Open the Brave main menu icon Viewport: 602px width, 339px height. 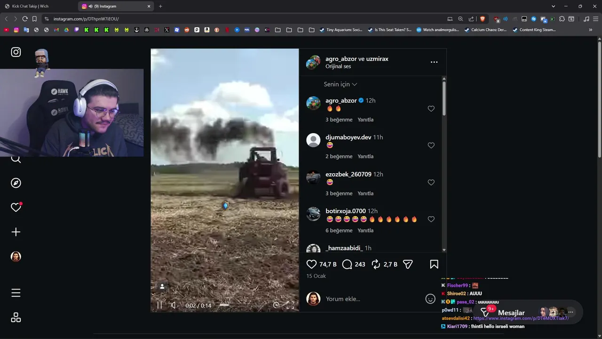[595, 19]
